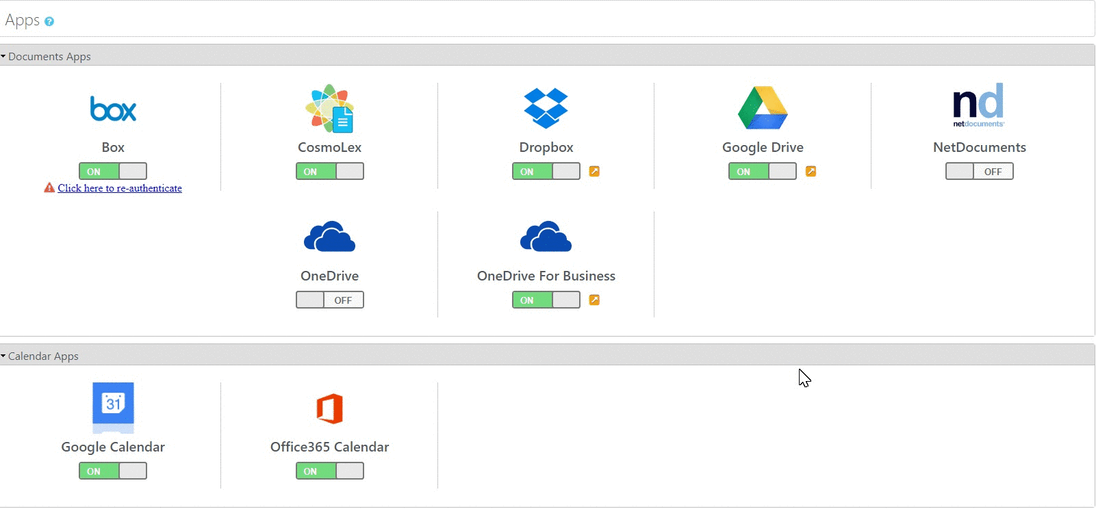Turn on the NetDocuments toggle

[x=979, y=171]
